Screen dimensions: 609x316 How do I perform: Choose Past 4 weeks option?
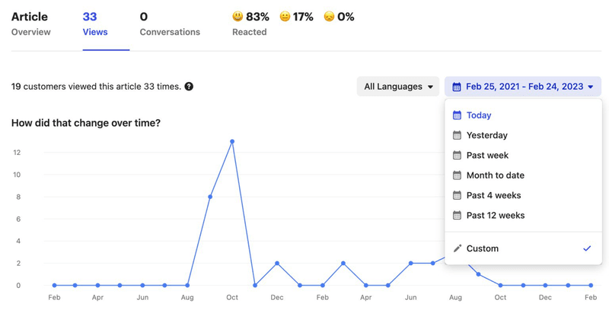(x=493, y=195)
